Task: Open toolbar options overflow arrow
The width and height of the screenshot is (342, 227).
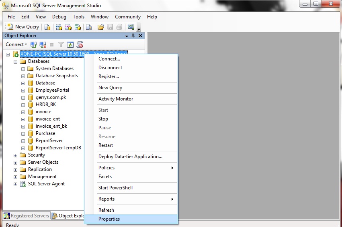Action: point(139,28)
